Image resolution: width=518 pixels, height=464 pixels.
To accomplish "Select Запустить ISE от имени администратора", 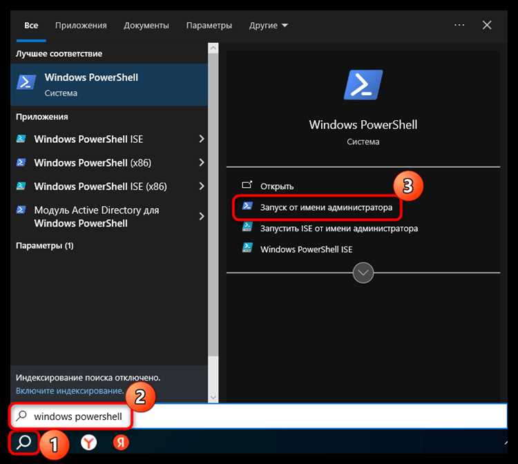I will 329,228.
